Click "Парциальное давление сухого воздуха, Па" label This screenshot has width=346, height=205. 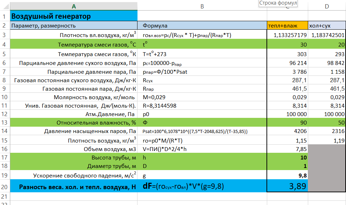(x=74, y=63)
